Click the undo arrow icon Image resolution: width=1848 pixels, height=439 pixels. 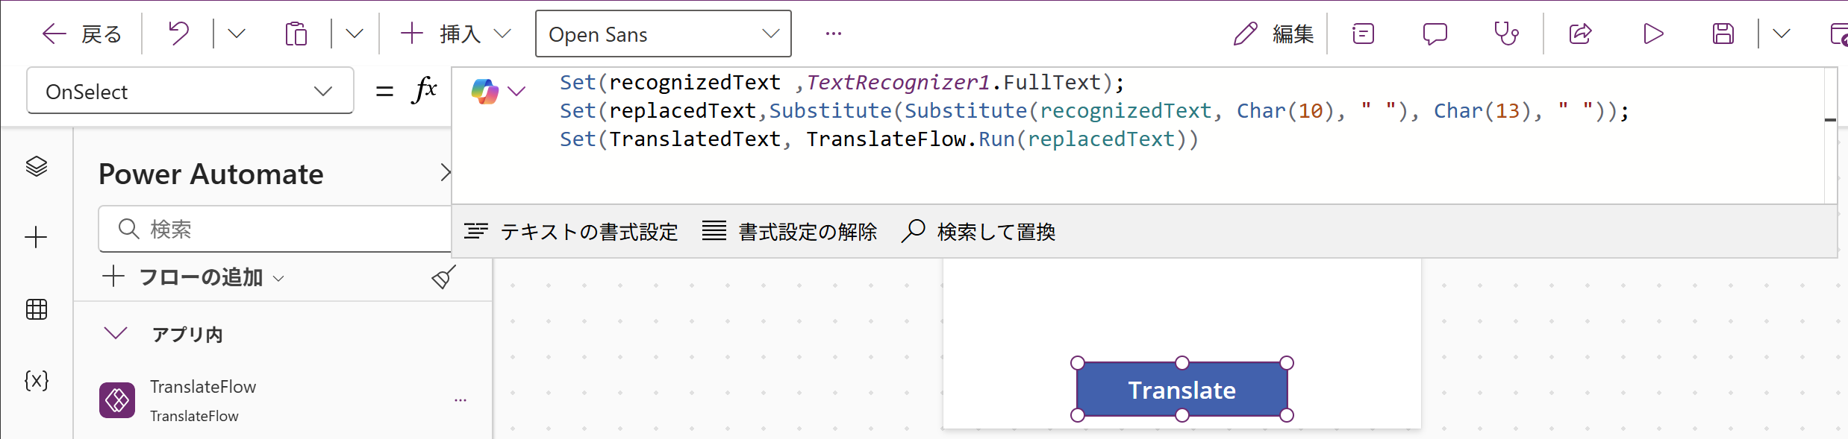tap(178, 34)
